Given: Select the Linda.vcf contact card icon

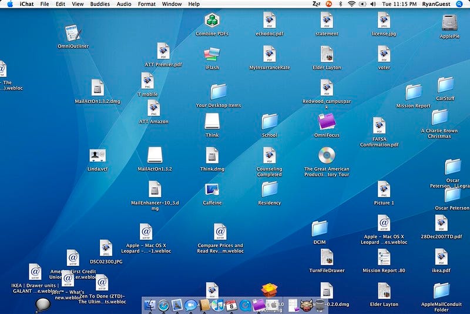Looking at the screenshot, I should click(98, 156).
